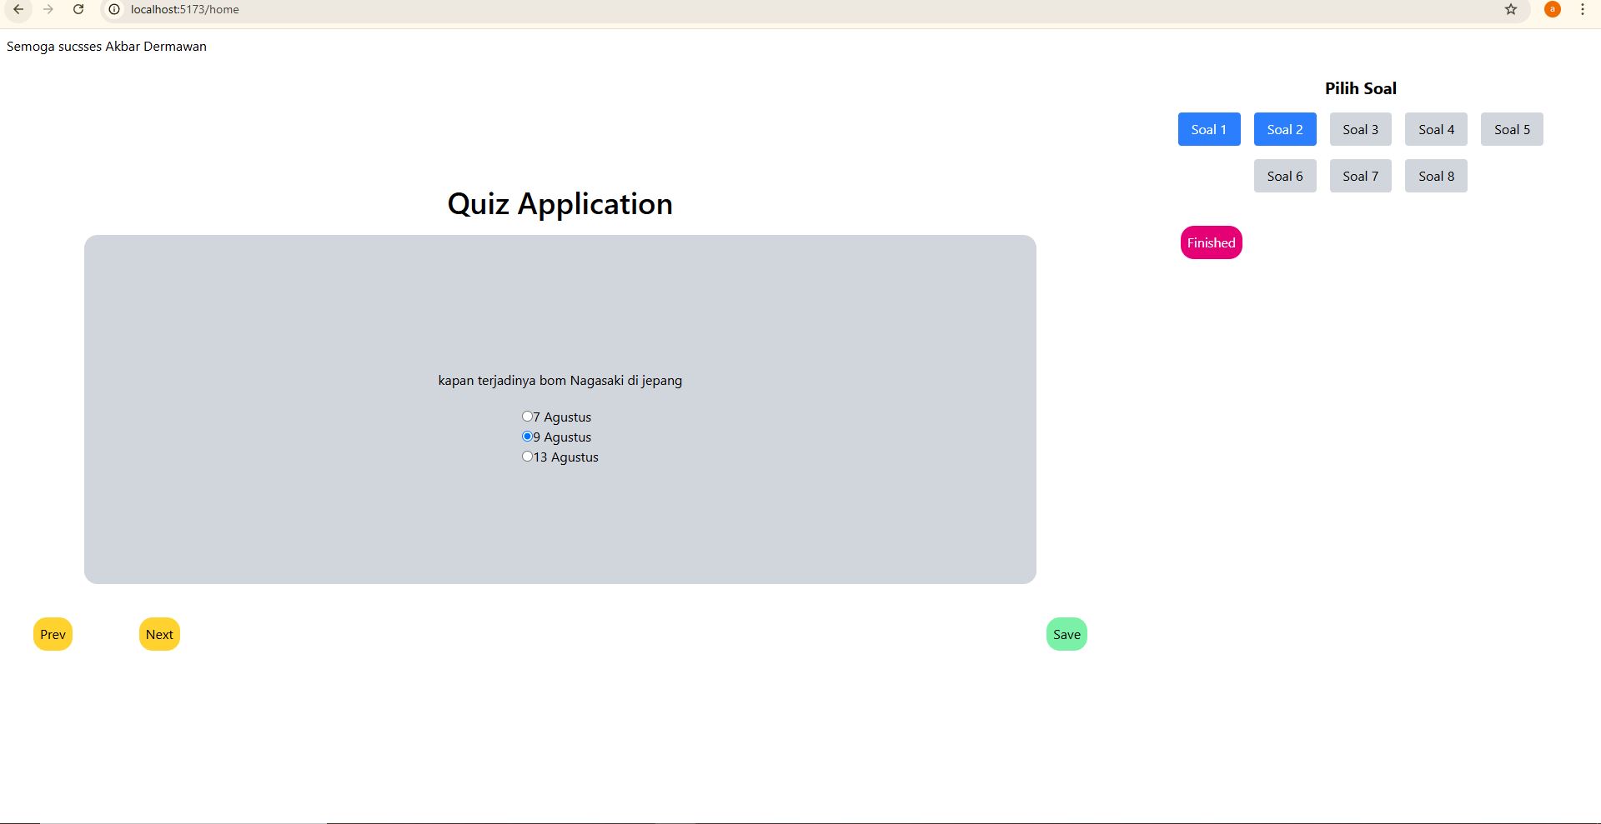The height and width of the screenshot is (824, 1601).
Task: Open the browser three-dot menu
Action: pos(1583,9)
